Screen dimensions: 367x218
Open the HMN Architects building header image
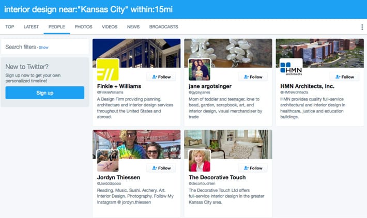(x=320, y=53)
